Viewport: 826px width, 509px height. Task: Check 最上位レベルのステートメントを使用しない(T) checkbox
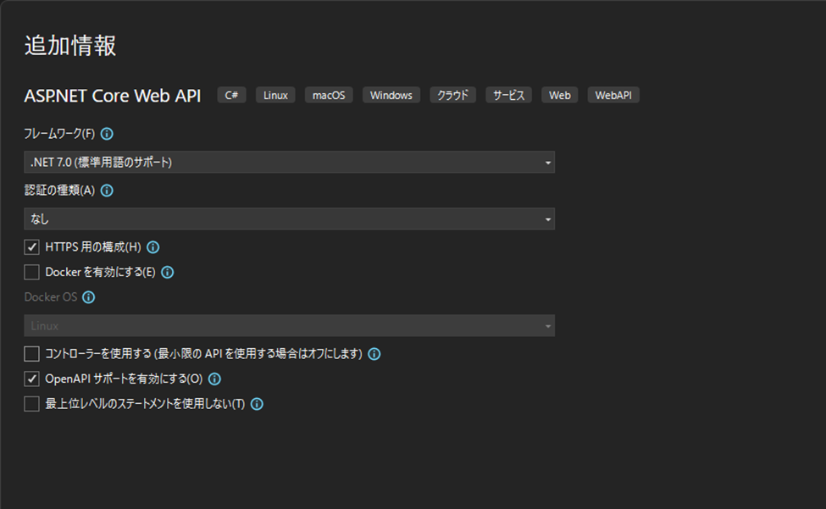coord(31,404)
